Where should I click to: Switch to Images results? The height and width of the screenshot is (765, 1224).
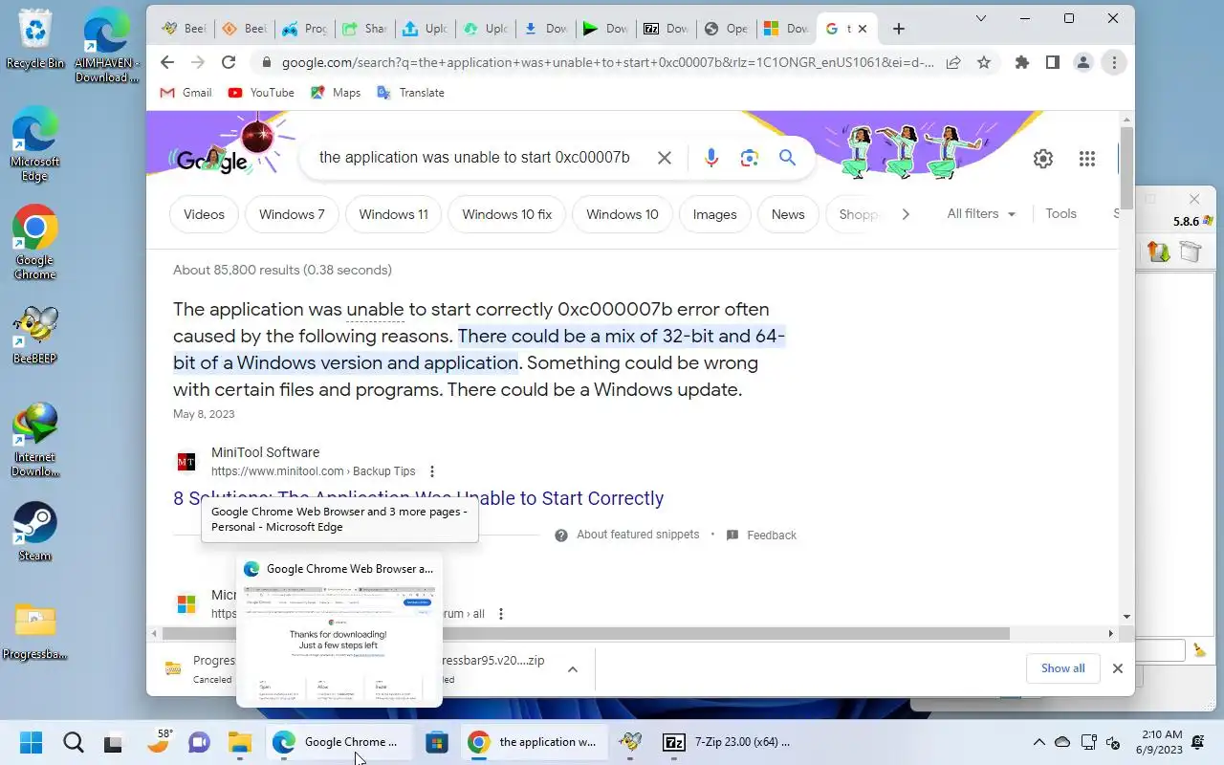pos(714,214)
